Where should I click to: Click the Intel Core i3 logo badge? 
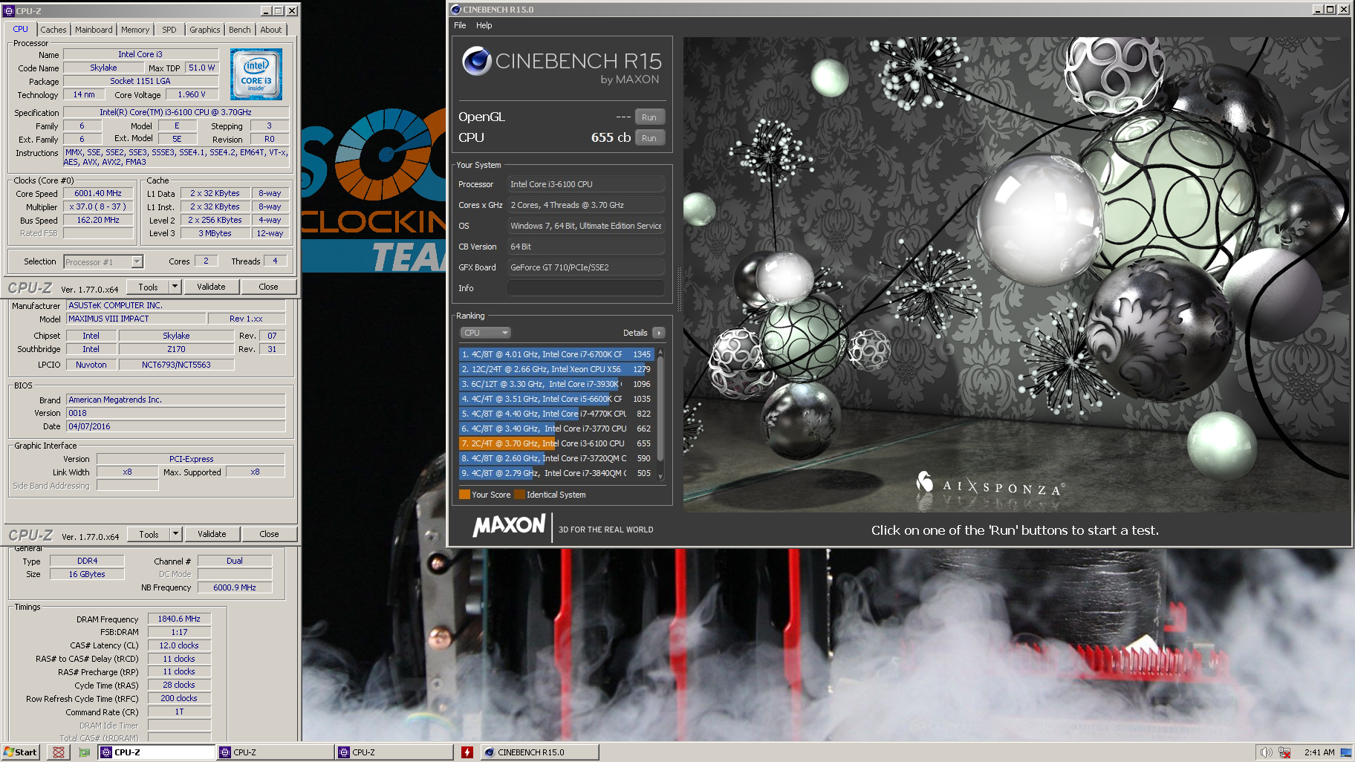(256, 74)
